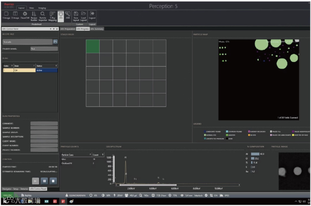Click the Play run button
Screen dimensions: 311x206
tap(35, 181)
